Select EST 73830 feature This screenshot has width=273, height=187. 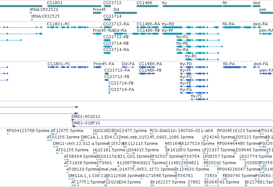[x=211, y=179]
